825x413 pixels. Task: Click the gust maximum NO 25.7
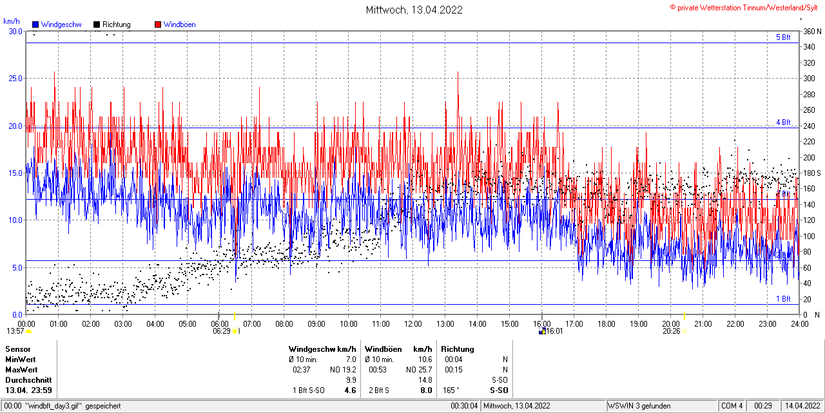pyautogui.click(x=419, y=370)
